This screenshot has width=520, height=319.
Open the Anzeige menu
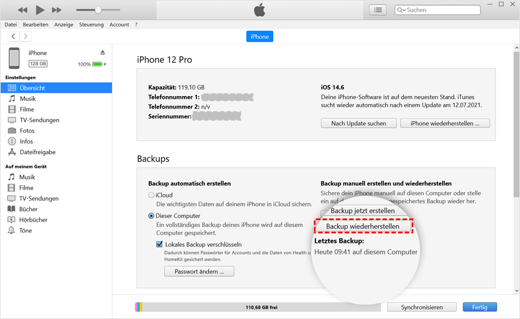coord(64,24)
